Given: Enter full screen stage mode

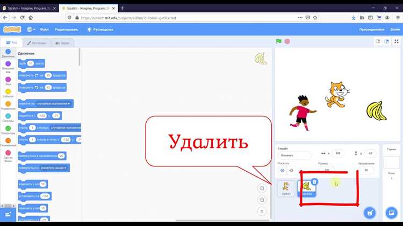Looking at the screenshot, I should tap(397, 41).
